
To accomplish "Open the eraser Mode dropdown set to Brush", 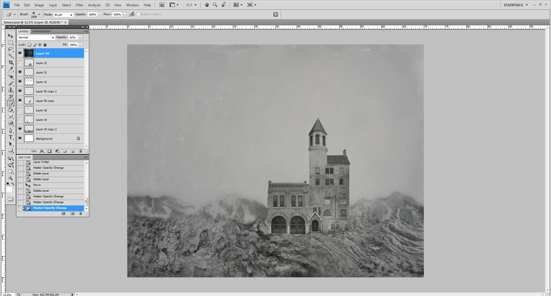I will point(63,14).
